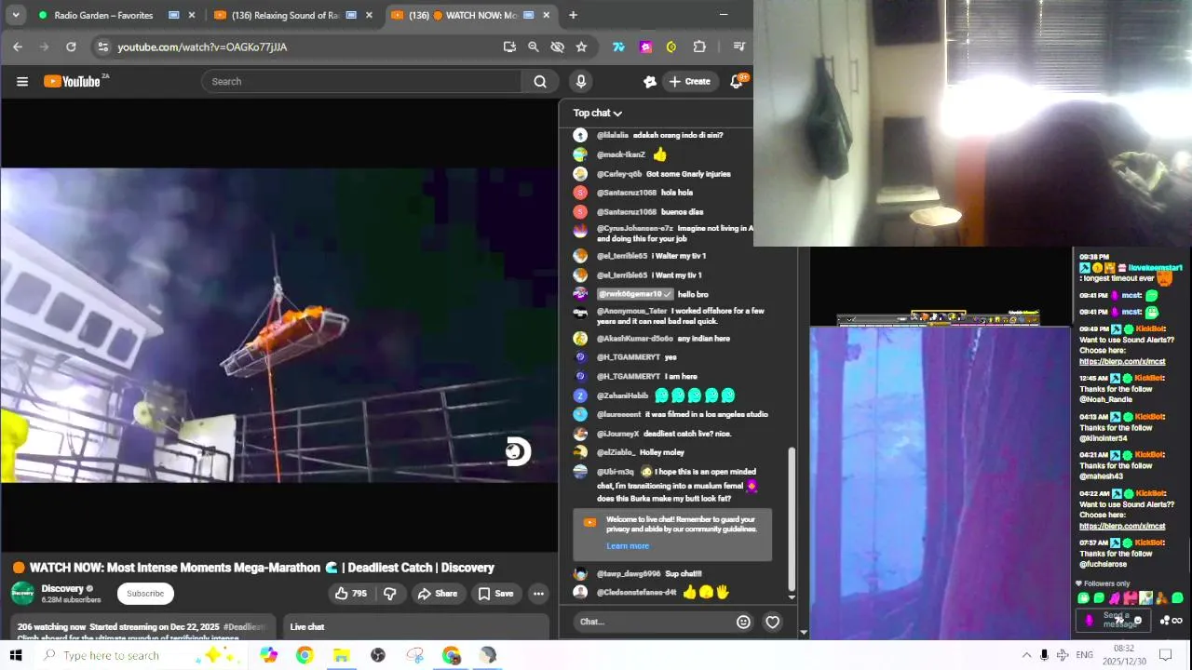Dislike the video
Viewport: 1192px width, 670px height.
[390, 594]
